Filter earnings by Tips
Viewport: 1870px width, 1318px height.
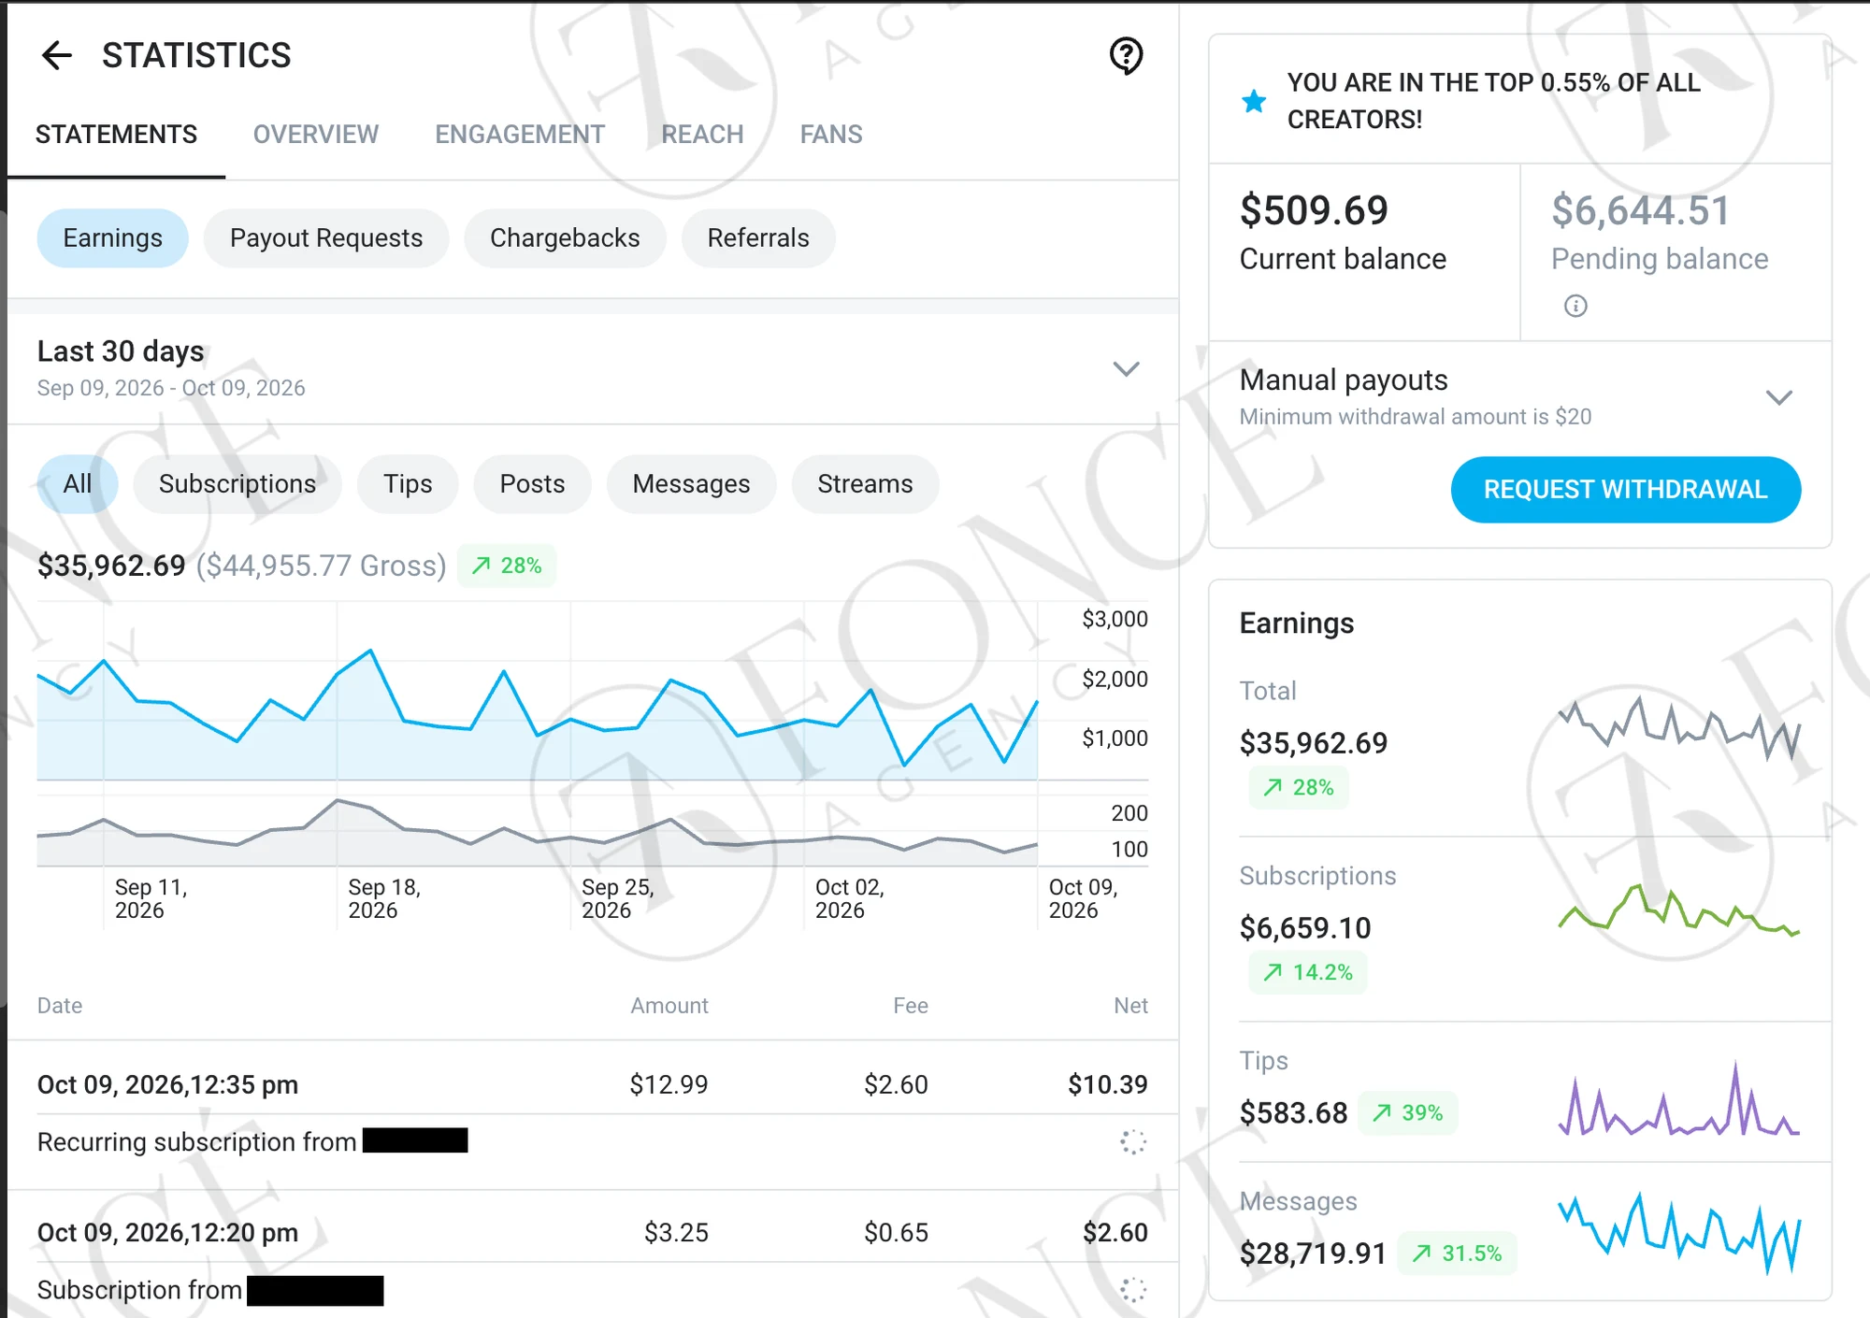pos(408,484)
